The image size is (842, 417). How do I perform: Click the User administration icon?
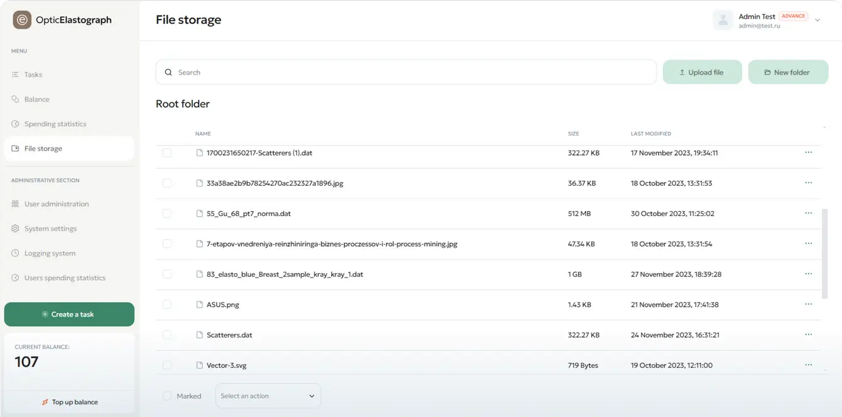pyautogui.click(x=15, y=204)
